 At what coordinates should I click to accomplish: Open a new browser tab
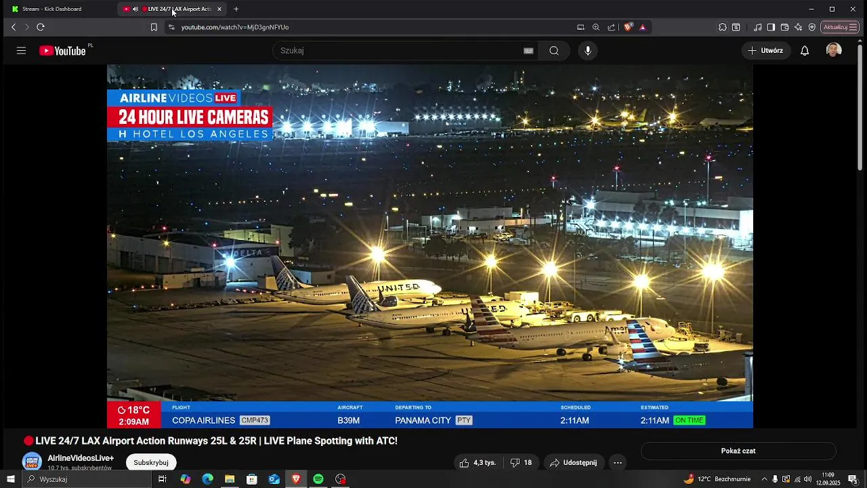[x=236, y=9]
